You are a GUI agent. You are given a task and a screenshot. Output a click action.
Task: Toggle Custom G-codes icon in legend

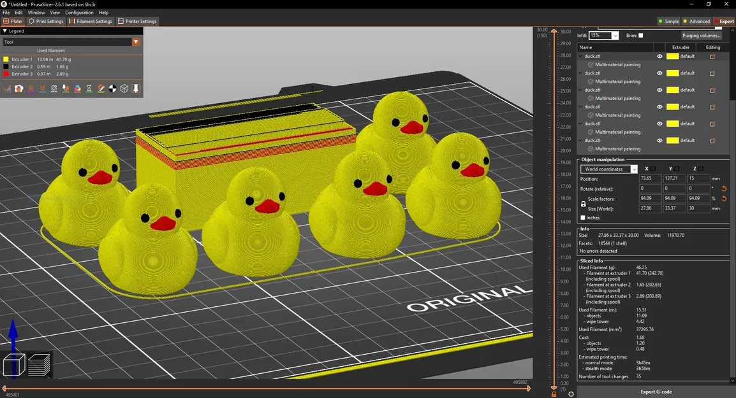(x=101, y=89)
